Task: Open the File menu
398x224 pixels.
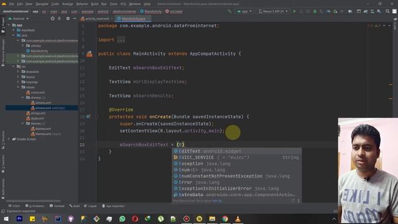Action: coord(11,4)
